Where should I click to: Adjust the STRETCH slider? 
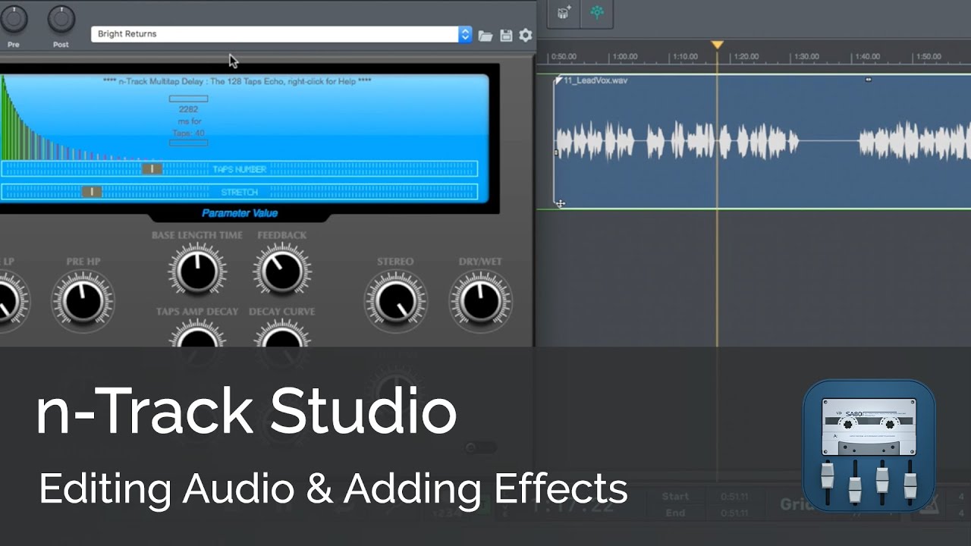tap(240, 192)
